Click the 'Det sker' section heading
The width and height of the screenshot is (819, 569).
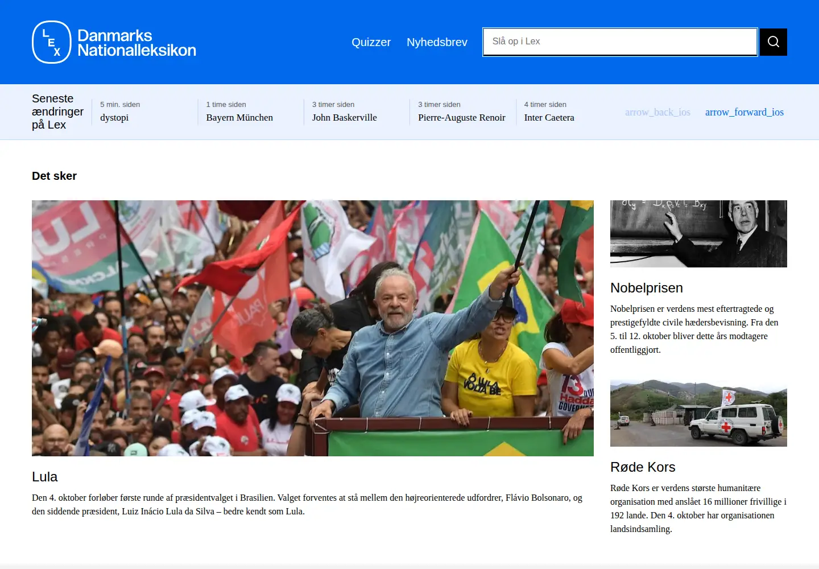(x=54, y=176)
